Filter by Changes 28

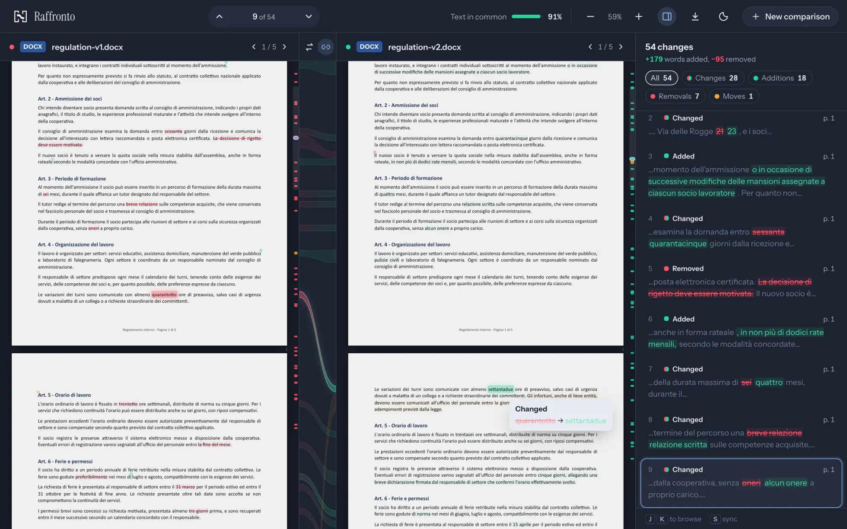(x=713, y=78)
